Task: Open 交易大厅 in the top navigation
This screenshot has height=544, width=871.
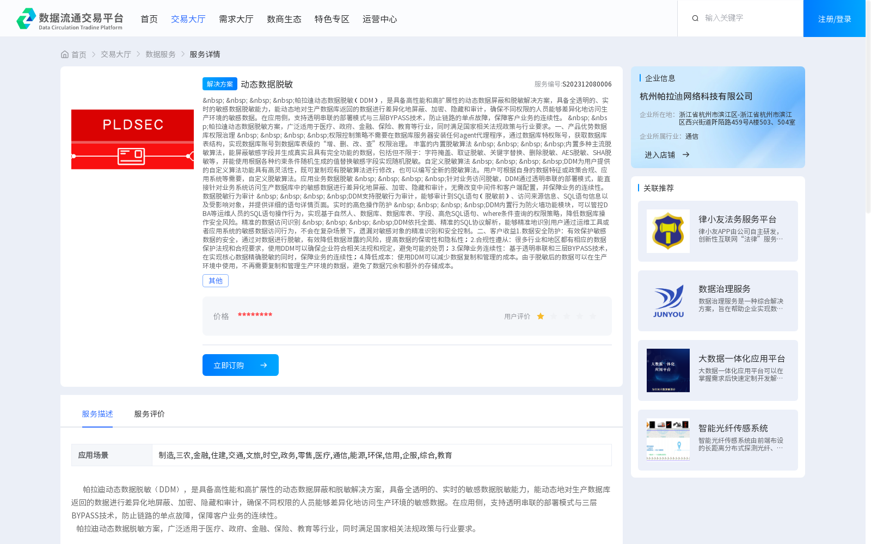Action: pyautogui.click(x=188, y=19)
